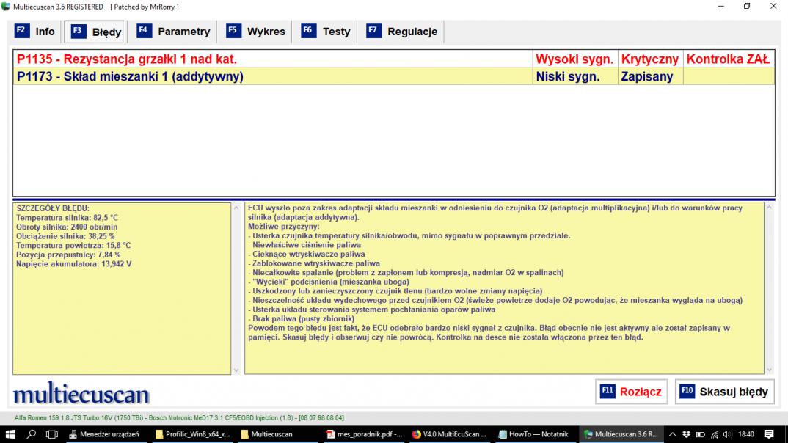Click the Krytyczny status cell
The image size is (788, 443).
[x=650, y=59]
